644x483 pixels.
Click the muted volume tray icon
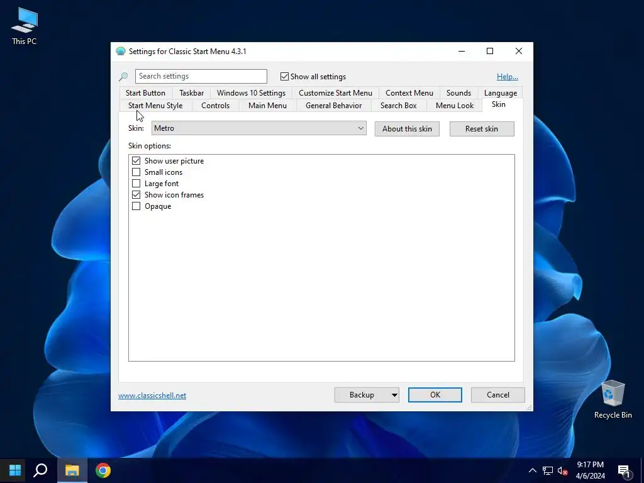click(562, 470)
